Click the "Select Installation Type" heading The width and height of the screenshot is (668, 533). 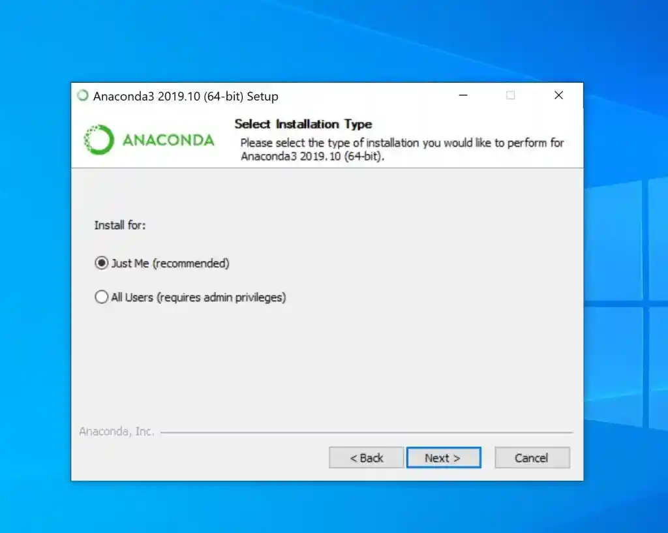pyautogui.click(x=303, y=124)
